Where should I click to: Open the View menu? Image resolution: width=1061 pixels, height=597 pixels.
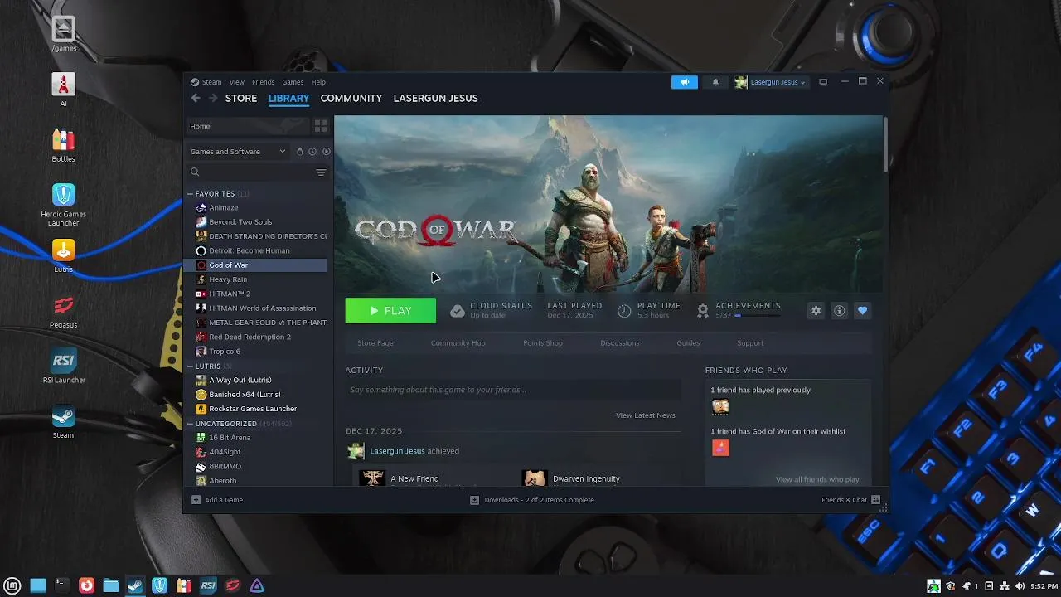point(237,82)
